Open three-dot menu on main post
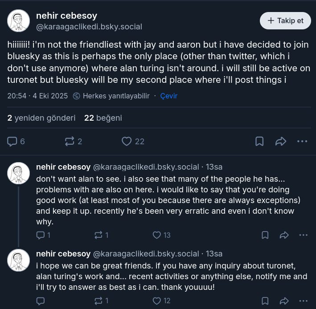 pos(302,142)
